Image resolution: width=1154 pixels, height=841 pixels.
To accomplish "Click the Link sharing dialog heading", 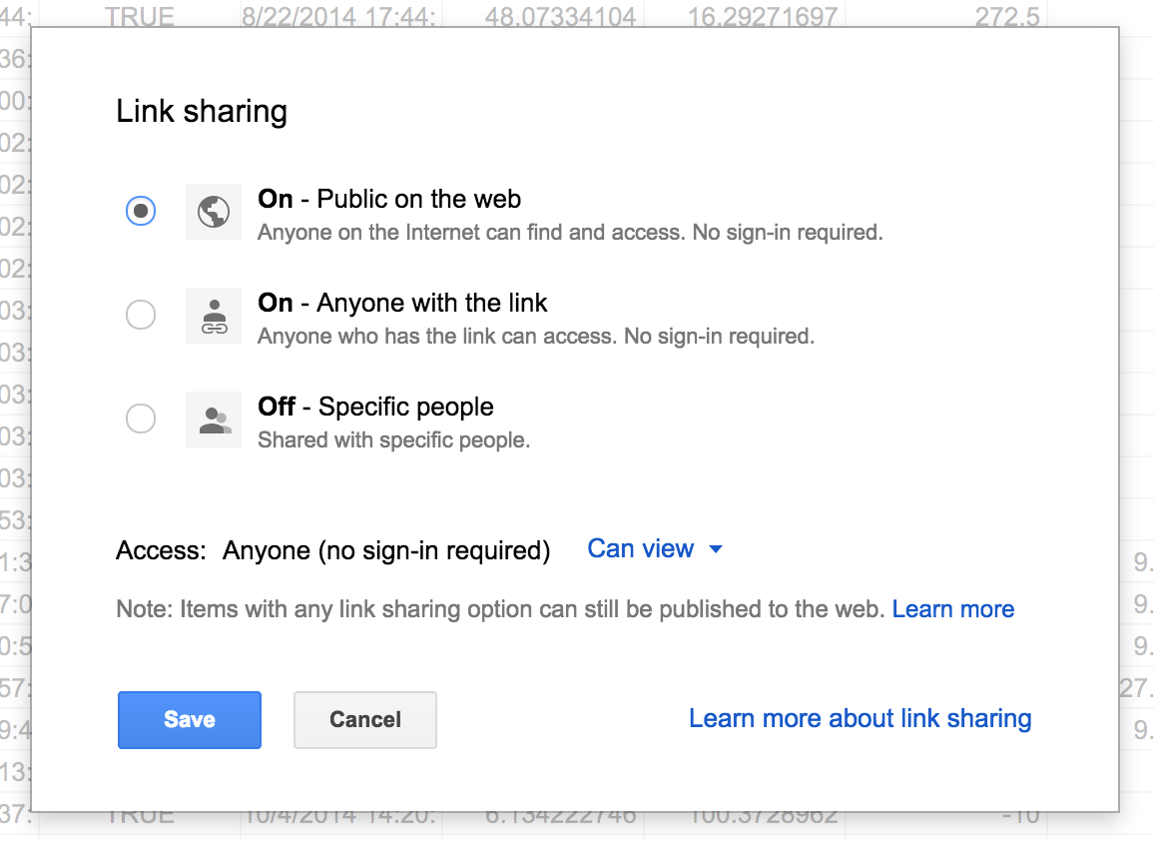I will pos(202,111).
